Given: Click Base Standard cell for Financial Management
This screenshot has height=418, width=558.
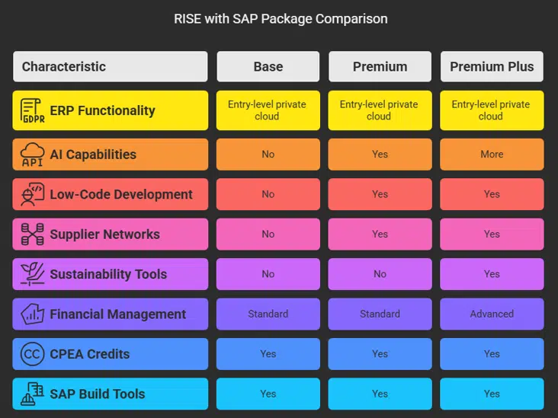Looking at the screenshot, I should click(x=268, y=314).
